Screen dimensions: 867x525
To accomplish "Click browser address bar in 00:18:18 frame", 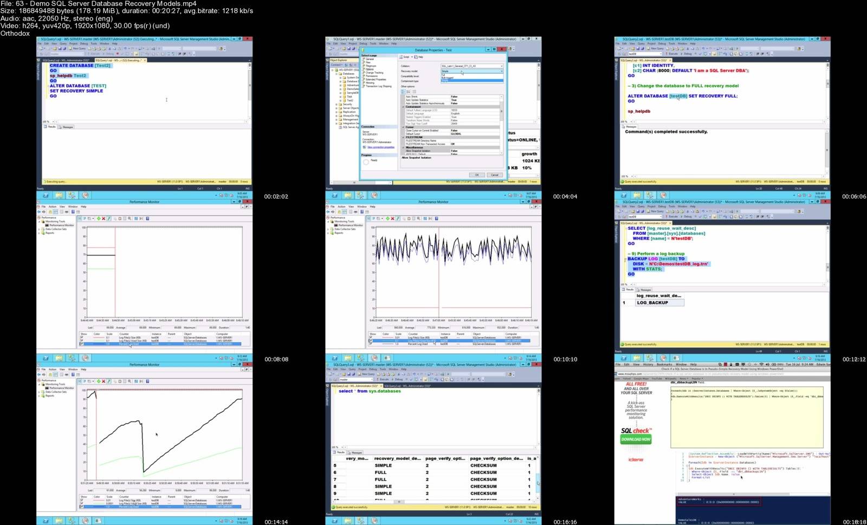I will (723, 374).
